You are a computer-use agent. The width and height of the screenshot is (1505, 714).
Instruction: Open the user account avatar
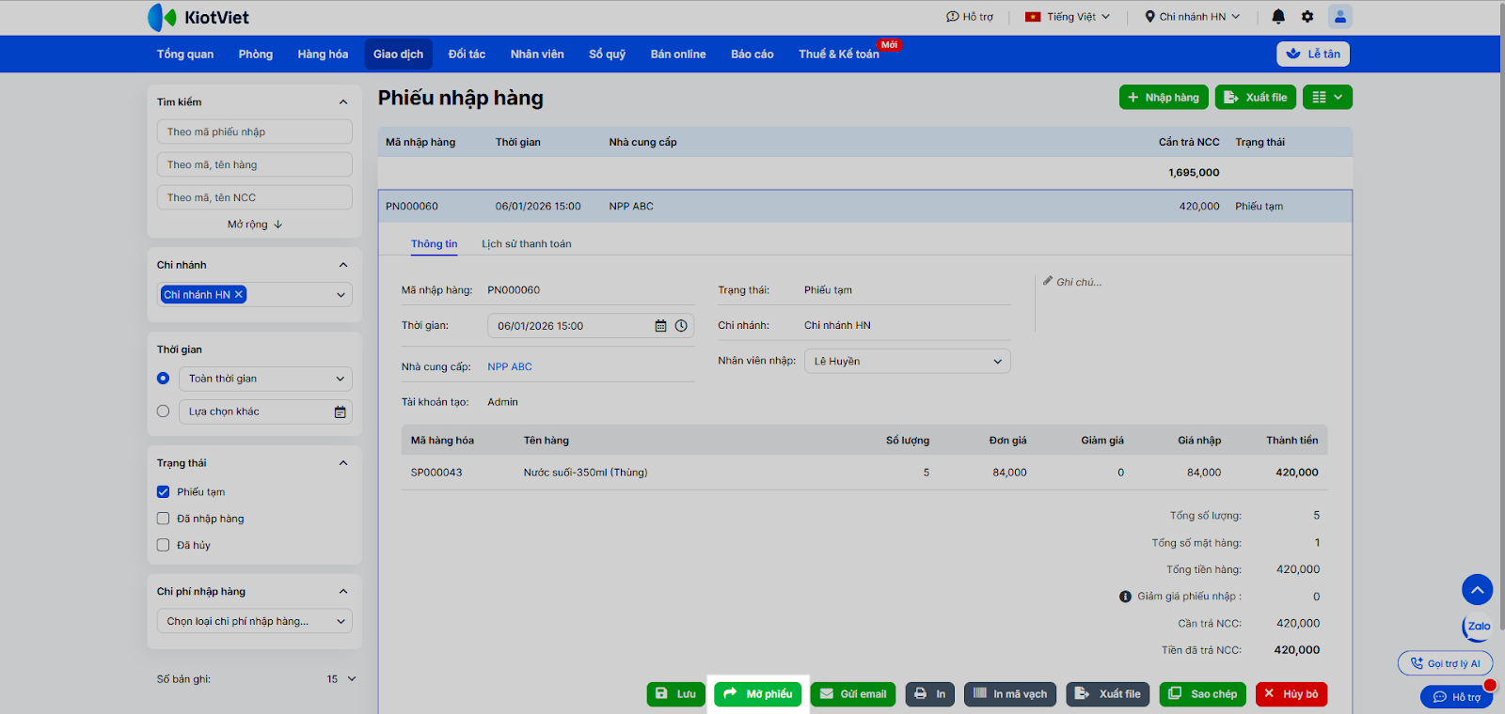(1340, 16)
